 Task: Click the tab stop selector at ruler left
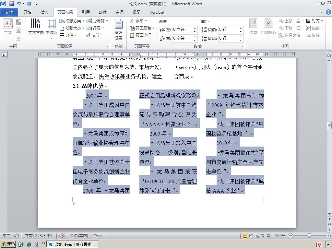point(4,55)
